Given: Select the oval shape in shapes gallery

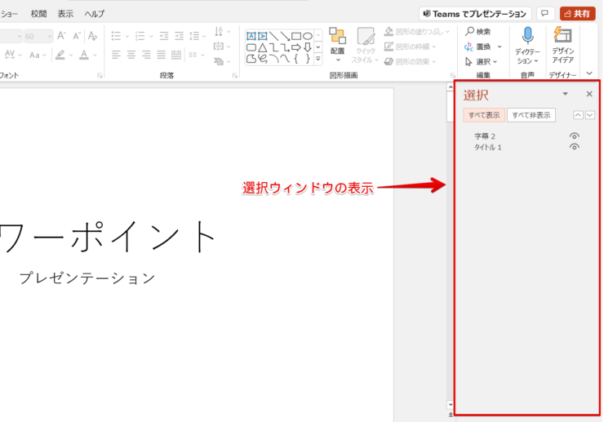Looking at the screenshot, I should [308, 36].
